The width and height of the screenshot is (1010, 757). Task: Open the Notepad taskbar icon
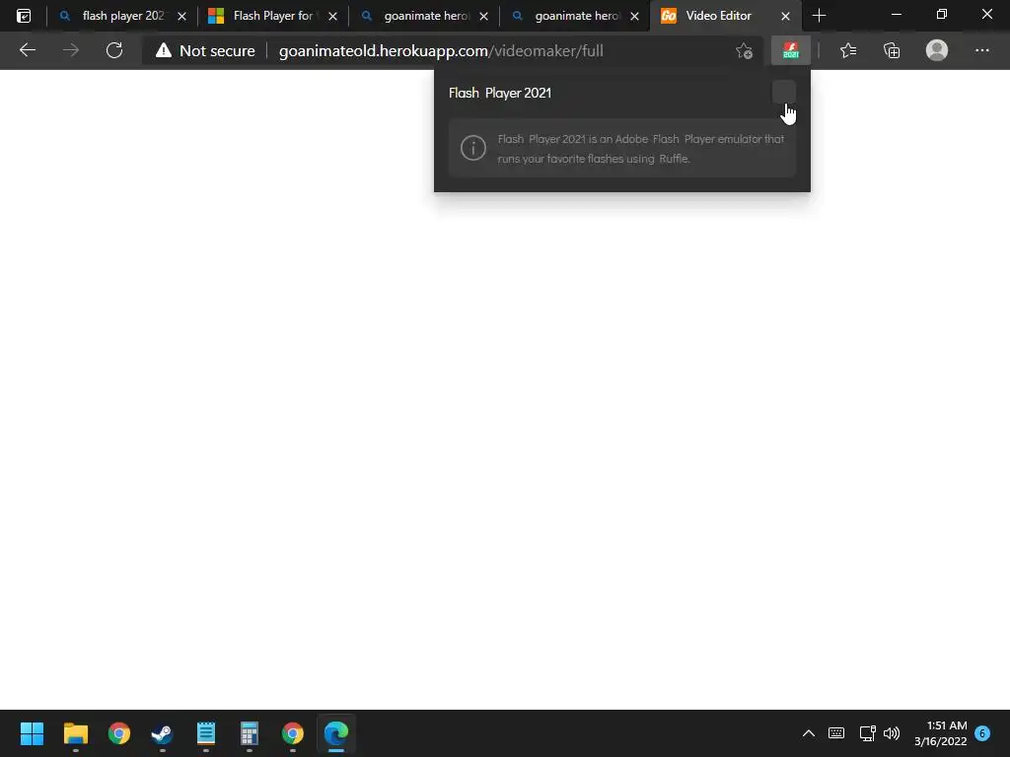(206, 733)
